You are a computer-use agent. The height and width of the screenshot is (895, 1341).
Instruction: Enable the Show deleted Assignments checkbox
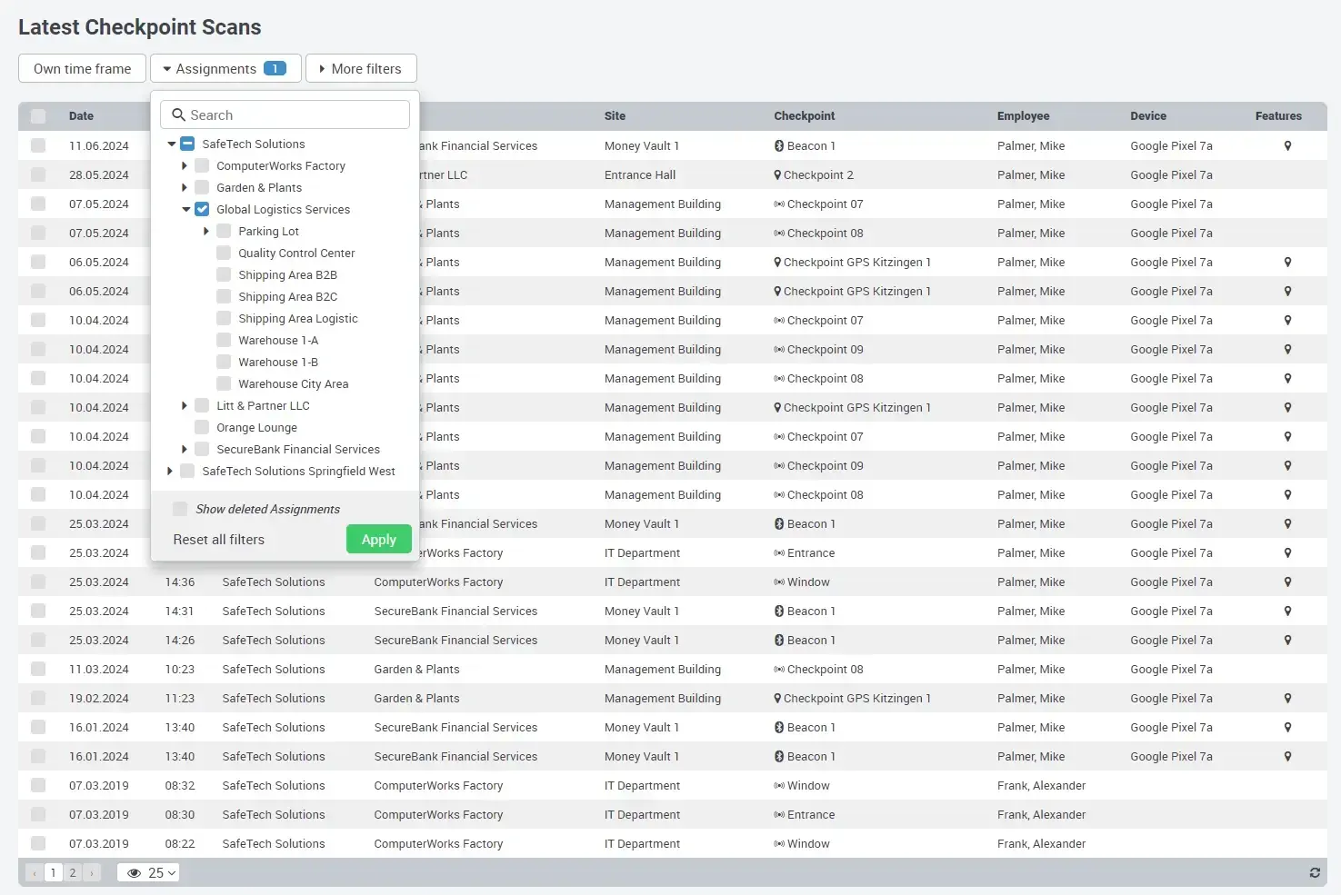(179, 509)
